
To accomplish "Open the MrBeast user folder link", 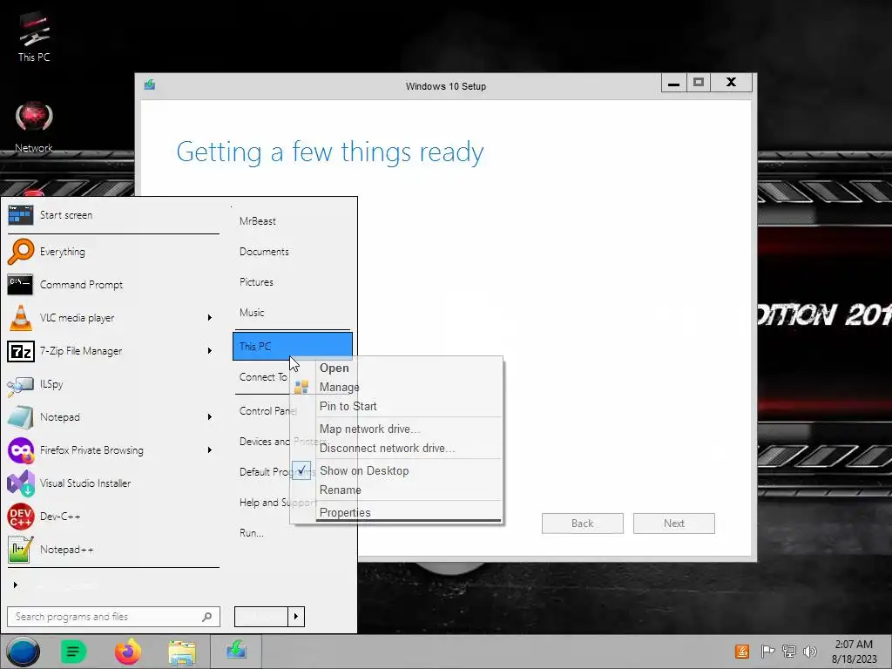I will pos(258,221).
